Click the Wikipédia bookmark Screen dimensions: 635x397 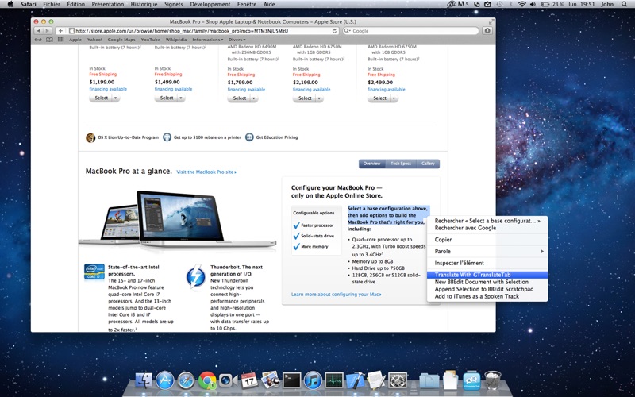176,40
